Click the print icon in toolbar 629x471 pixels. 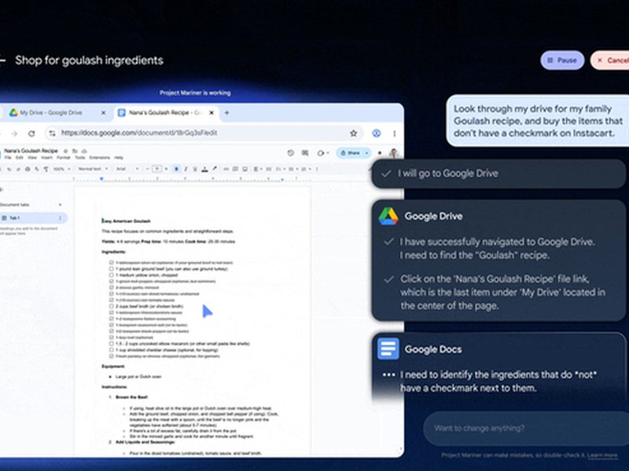(28, 169)
